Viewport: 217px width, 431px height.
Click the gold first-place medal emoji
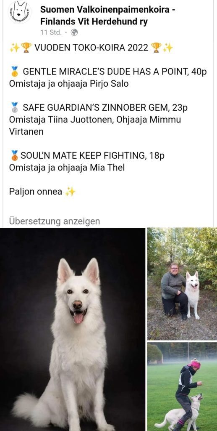[15, 72]
